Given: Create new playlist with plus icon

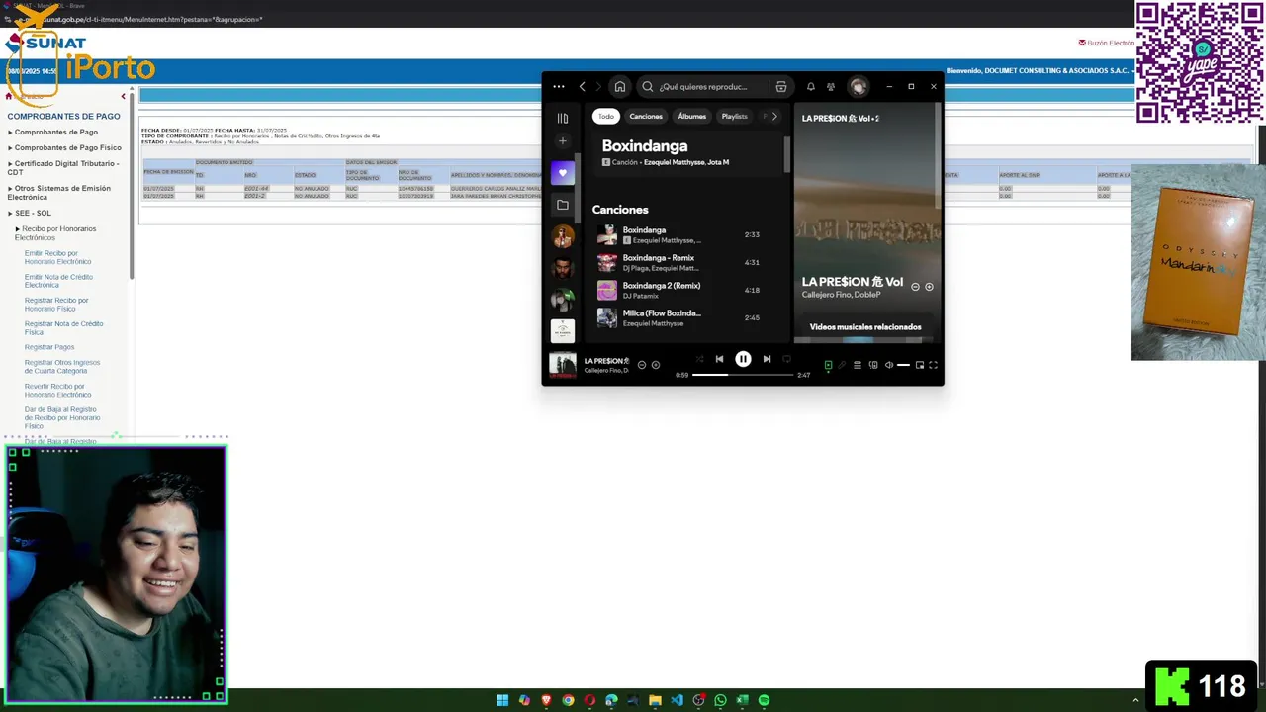Looking at the screenshot, I should 563,141.
